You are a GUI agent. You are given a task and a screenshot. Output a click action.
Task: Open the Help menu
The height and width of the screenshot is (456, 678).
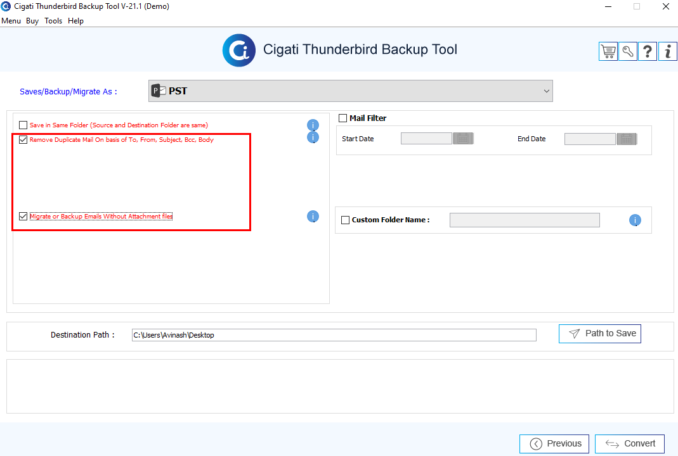pyautogui.click(x=75, y=21)
